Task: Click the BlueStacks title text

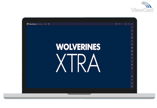Action: click(x=33, y=24)
